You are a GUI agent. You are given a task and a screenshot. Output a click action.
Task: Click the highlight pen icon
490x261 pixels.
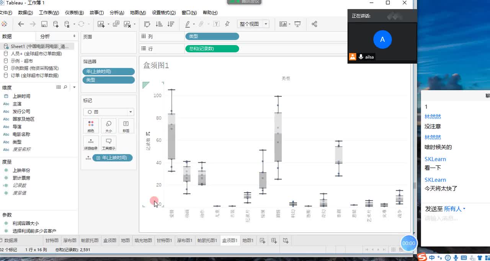188,24
